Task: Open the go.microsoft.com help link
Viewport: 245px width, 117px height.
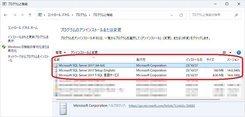Action: click(162, 106)
